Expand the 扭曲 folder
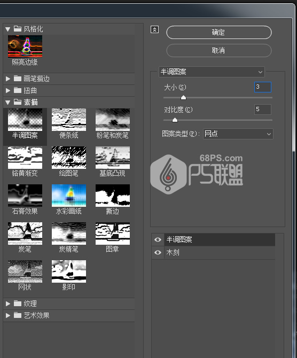 tap(8, 90)
